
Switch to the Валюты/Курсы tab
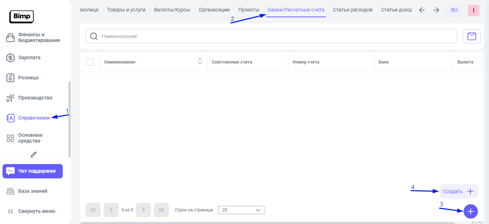[172, 10]
